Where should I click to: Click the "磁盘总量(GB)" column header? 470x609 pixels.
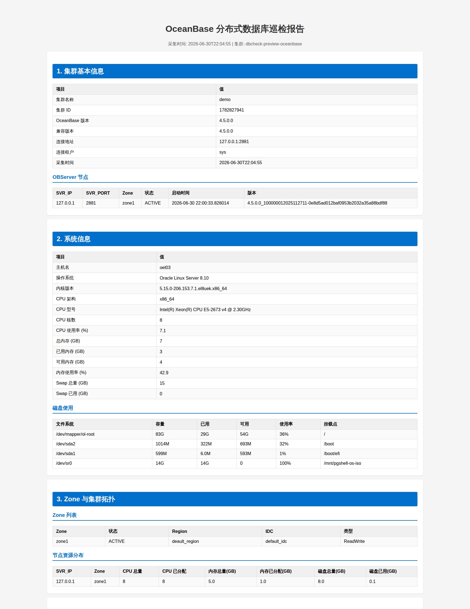point(331,571)
